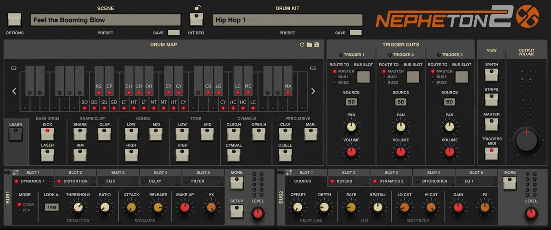Select the Distortion tab in BUS1 Slot 2
Image resolution: width=551 pixels, height=230 pixels.
pos(75,181)
